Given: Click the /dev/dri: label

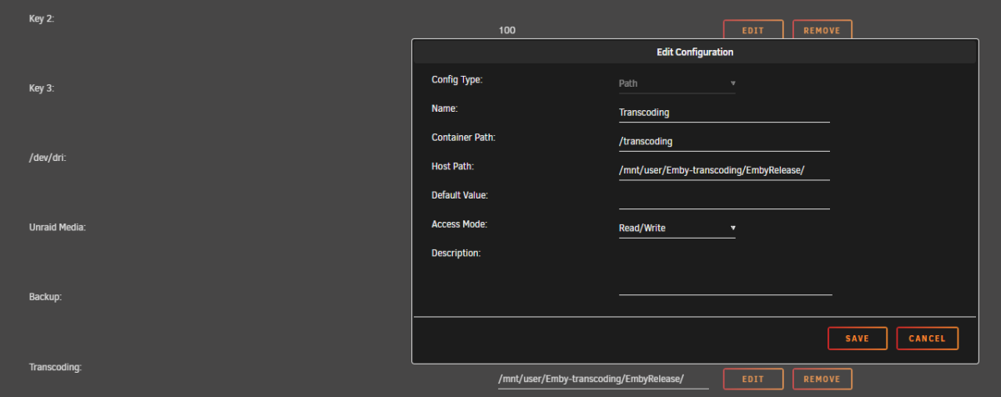Looking at the screenshot, I should [48, 157].
